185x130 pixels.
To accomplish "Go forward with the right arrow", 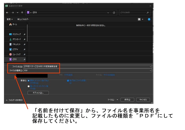I will (13, 13).
